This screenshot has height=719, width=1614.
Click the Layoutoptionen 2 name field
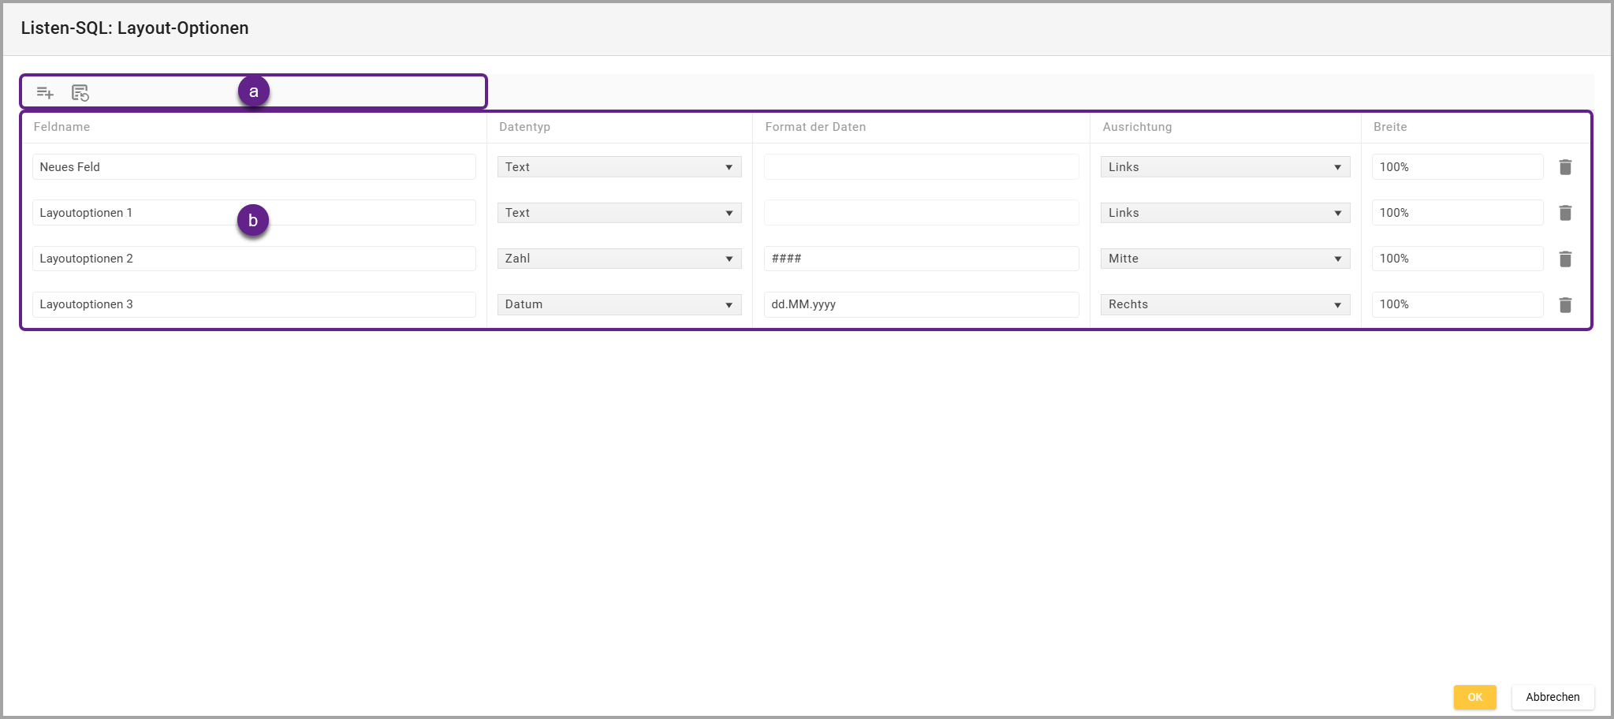coord(254,259)
